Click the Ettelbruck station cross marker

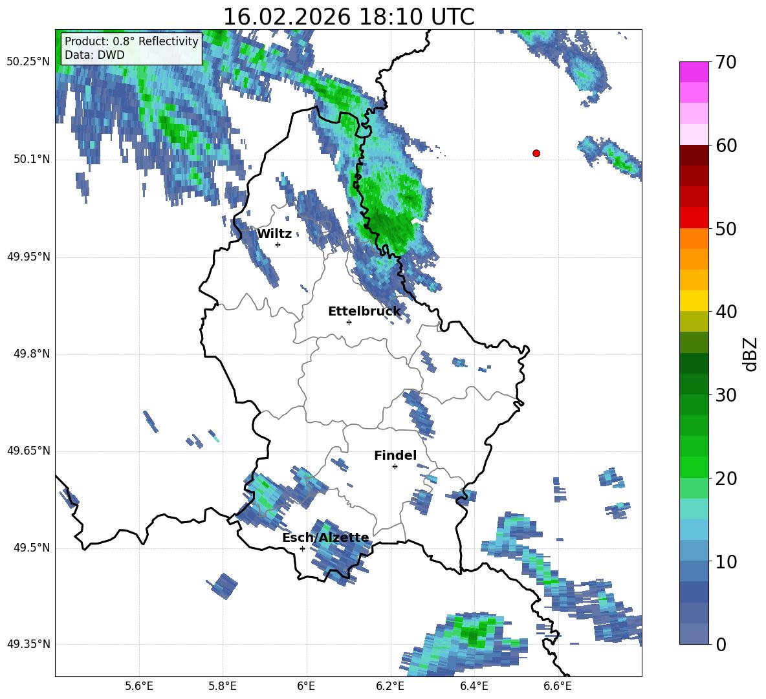coord(349,322)
